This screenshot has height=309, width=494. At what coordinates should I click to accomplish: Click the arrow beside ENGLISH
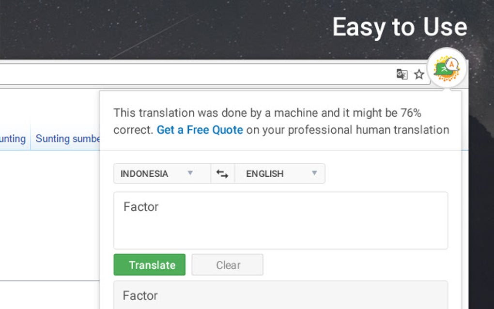pos(314,173)
